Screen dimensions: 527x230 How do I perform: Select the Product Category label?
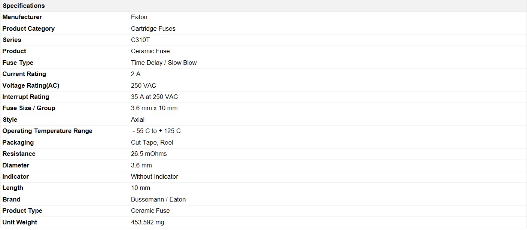pyautogui.click(x=28, y=28)
